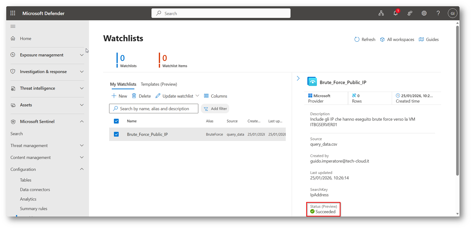Click the Refresh icon
Screen dimensions: 472x229
pyautogui.click(x=357, y=39)
